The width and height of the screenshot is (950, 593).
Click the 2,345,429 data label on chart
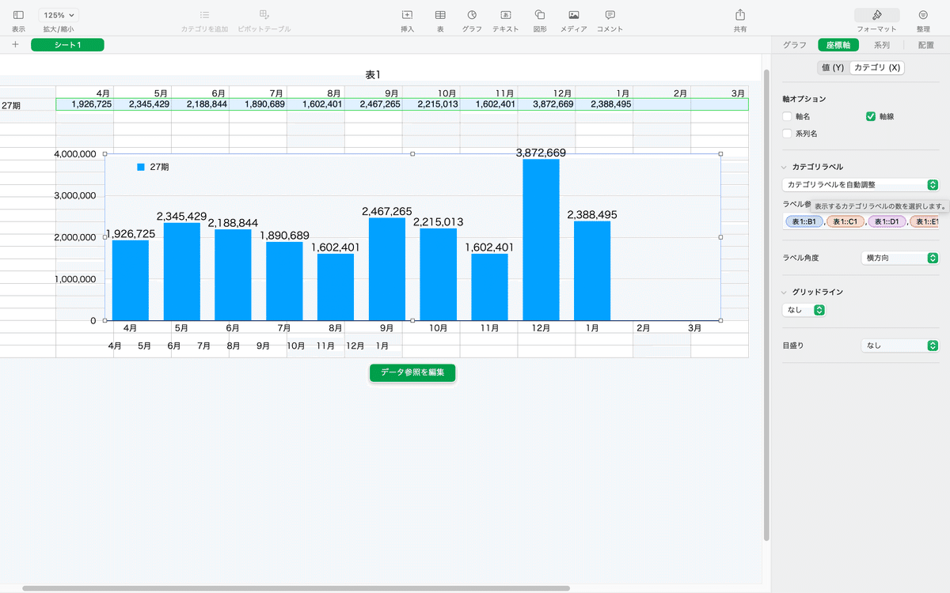tap(181, 216)
